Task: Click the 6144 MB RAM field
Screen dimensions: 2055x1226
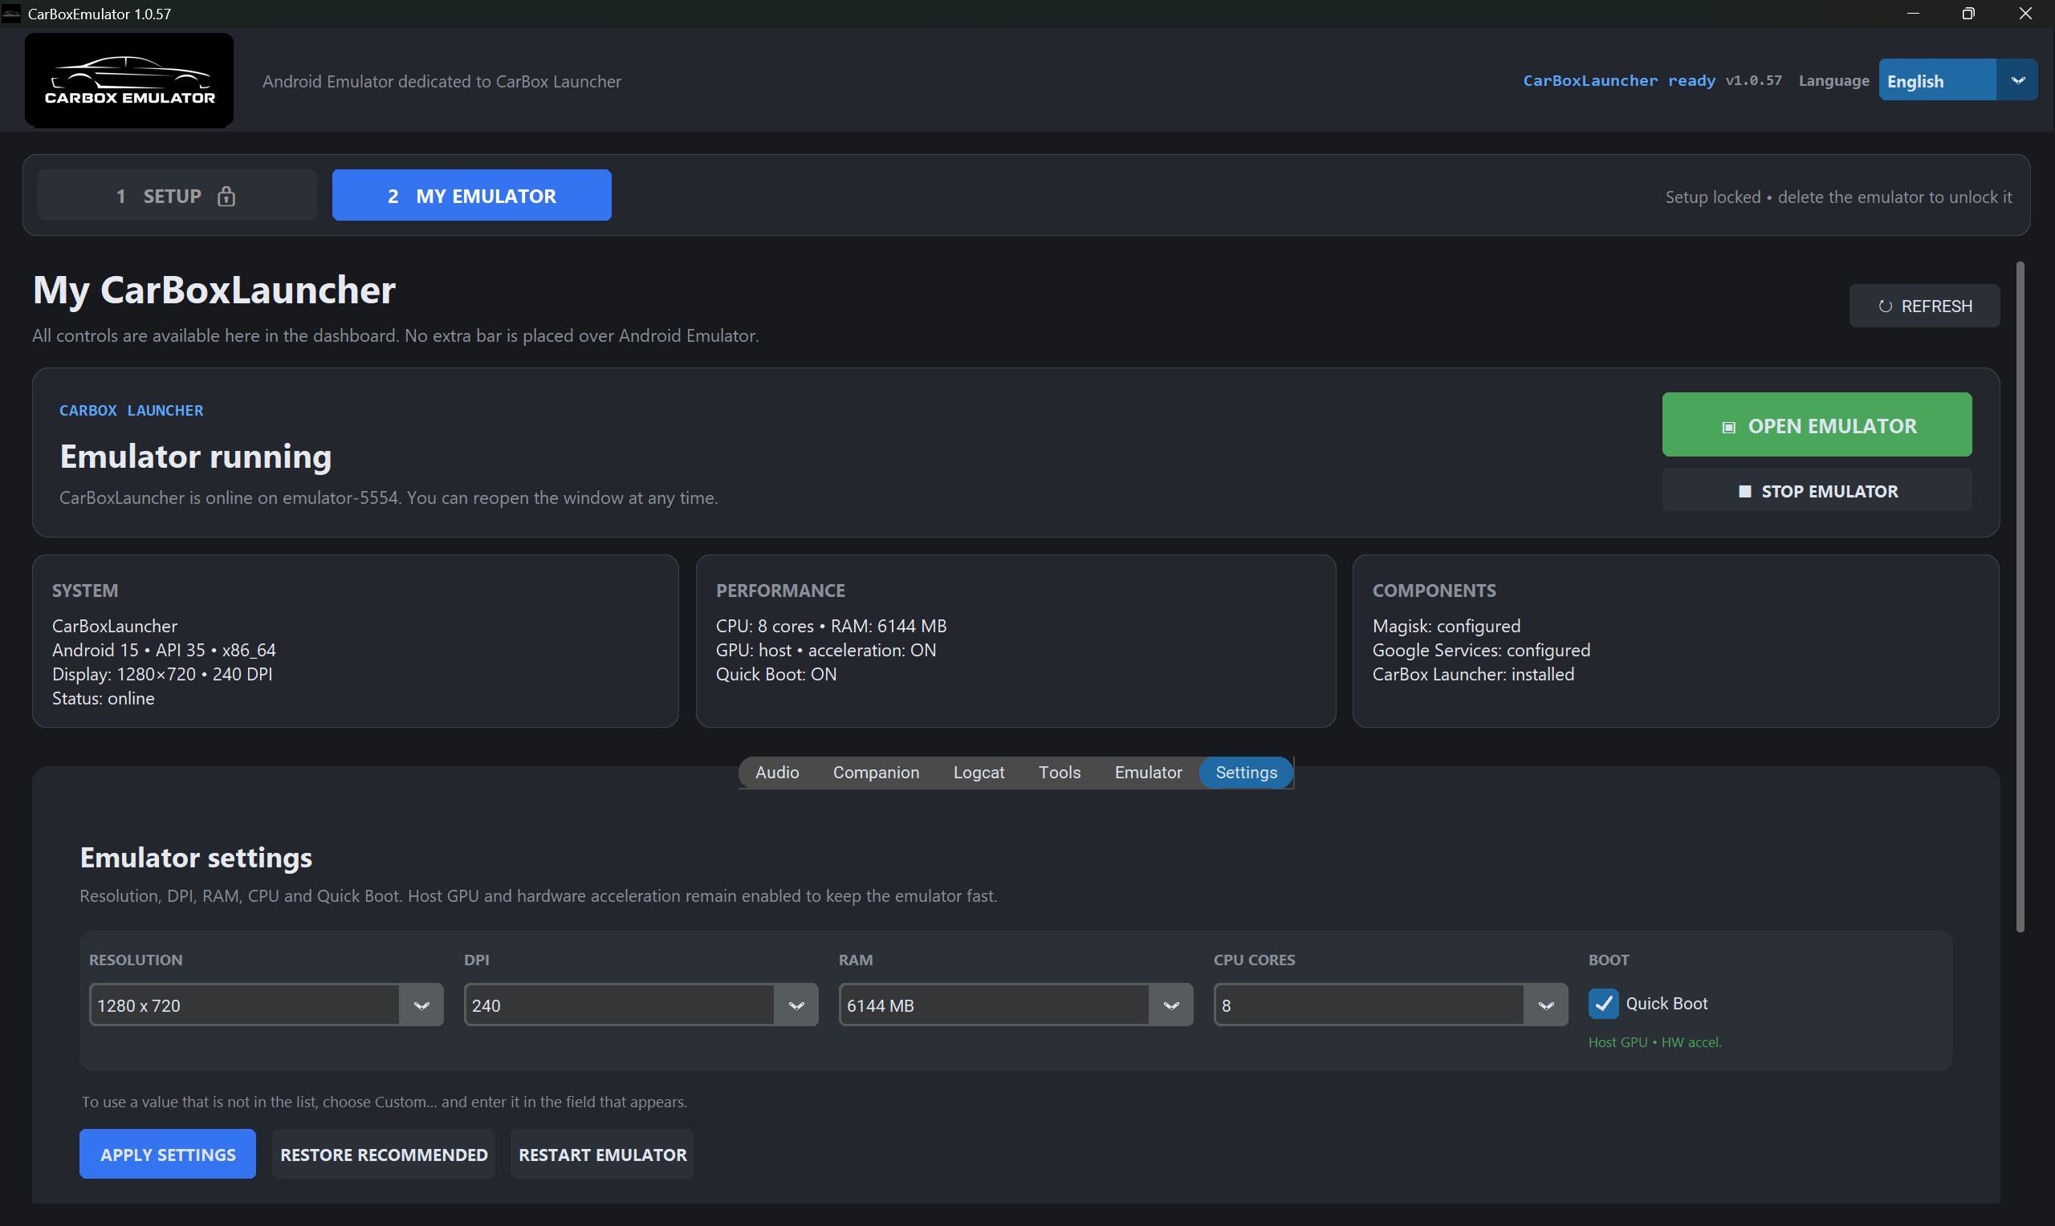Action: tap(994, 1005)
